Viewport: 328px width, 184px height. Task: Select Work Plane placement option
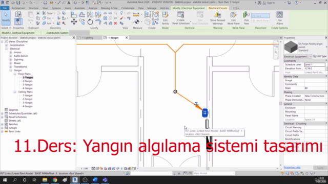click(x=260, y=20)
